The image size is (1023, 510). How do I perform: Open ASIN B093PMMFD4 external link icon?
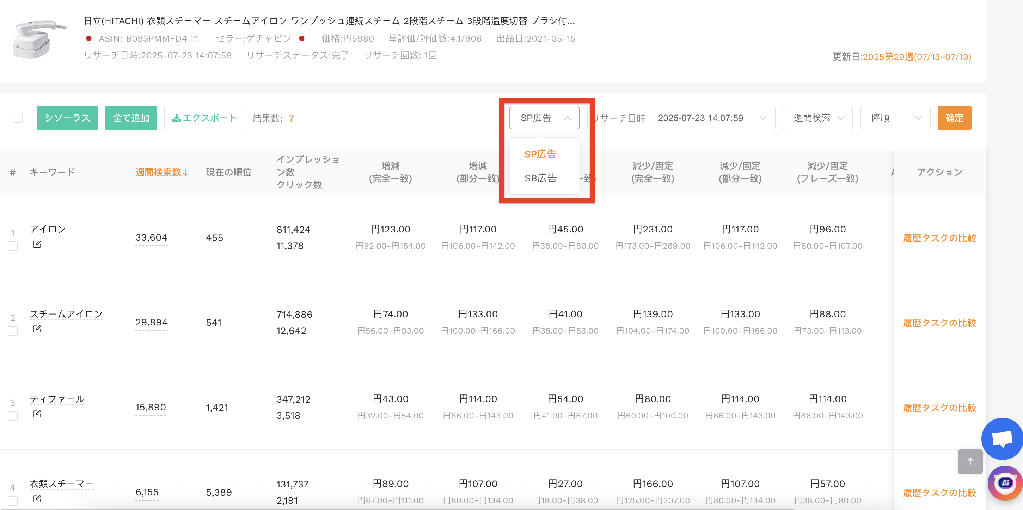pyautogui.click(x=194, y=38)
